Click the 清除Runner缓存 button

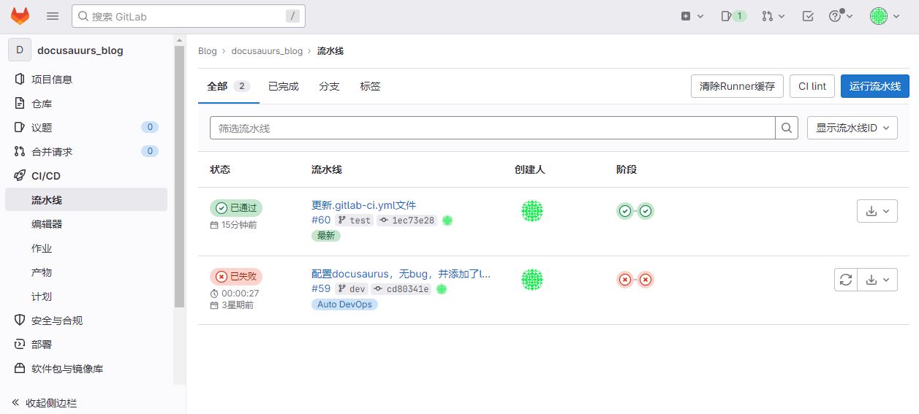tap(737, 86)
